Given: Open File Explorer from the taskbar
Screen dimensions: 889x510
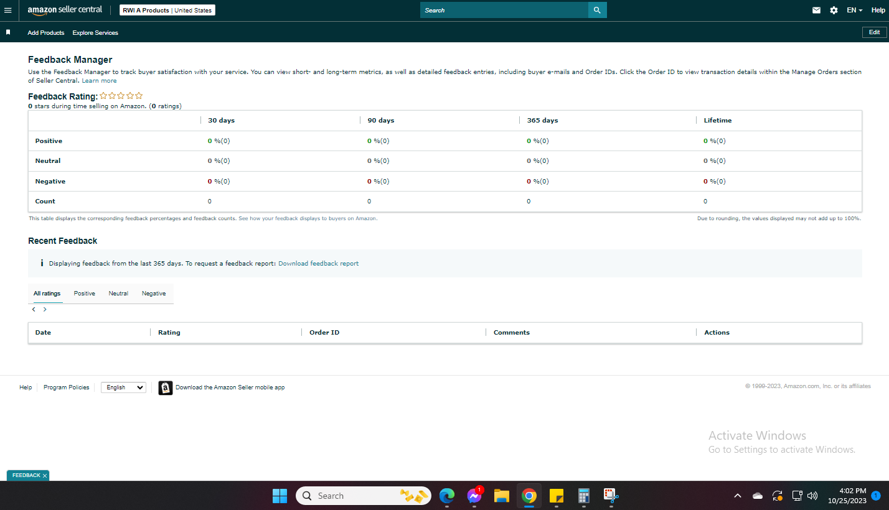Looking at the screenshot, I should pos(502,496).
